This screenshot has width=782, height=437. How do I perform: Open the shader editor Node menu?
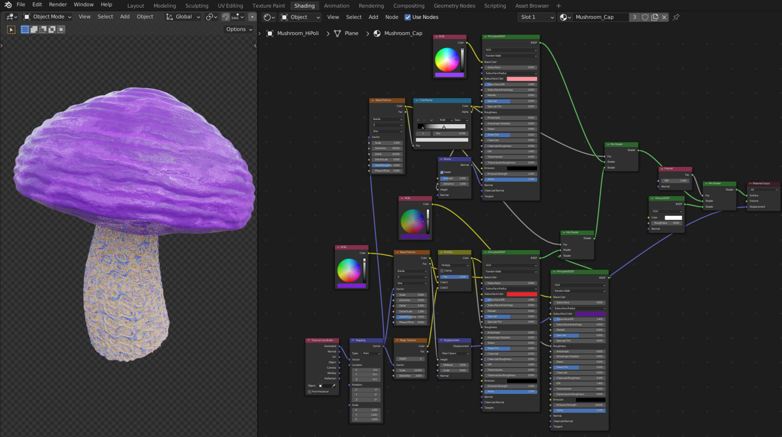[391, 17]
